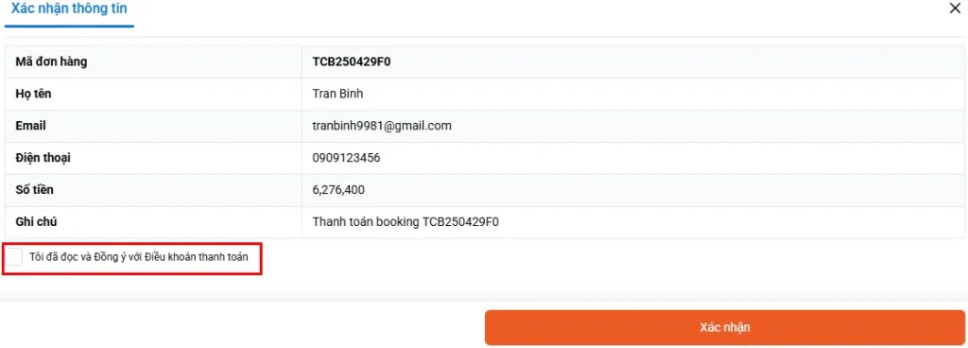
Task: Close the confirmation dialog with X icon
Action: click(955, 9)
